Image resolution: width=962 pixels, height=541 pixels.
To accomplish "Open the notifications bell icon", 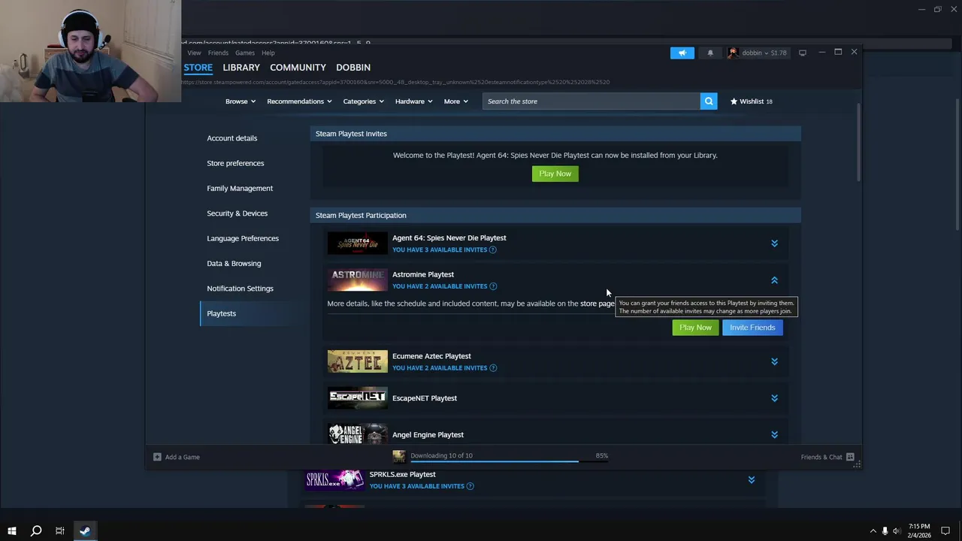I will click(x=709, y=53).
